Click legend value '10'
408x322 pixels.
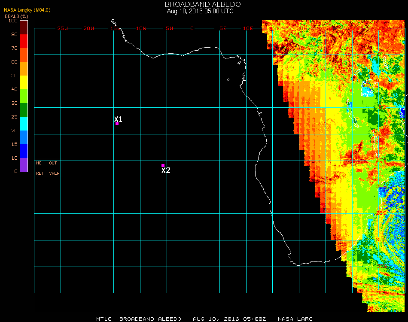point(14,158)
